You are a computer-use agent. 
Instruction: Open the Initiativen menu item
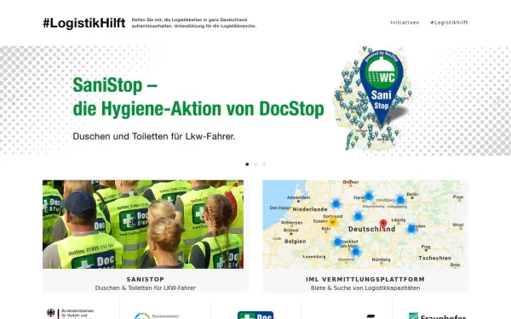click(x=405, y=22)
